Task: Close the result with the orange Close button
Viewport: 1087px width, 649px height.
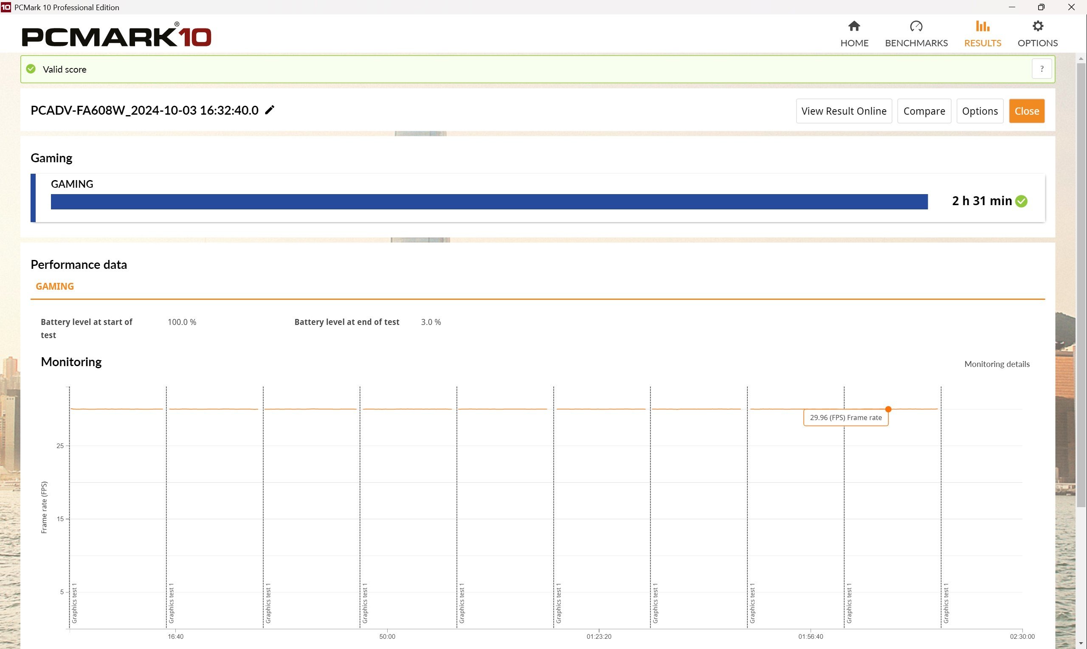Action: pyautogui.click(x=1026, y=111)
